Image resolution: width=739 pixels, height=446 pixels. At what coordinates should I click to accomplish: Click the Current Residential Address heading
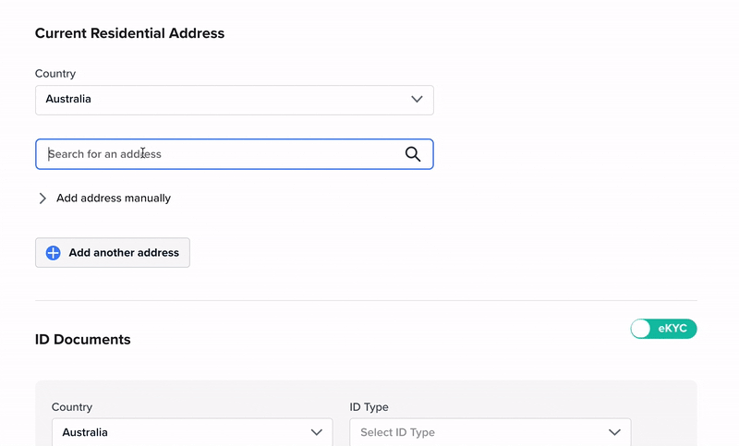pos(129,33)
